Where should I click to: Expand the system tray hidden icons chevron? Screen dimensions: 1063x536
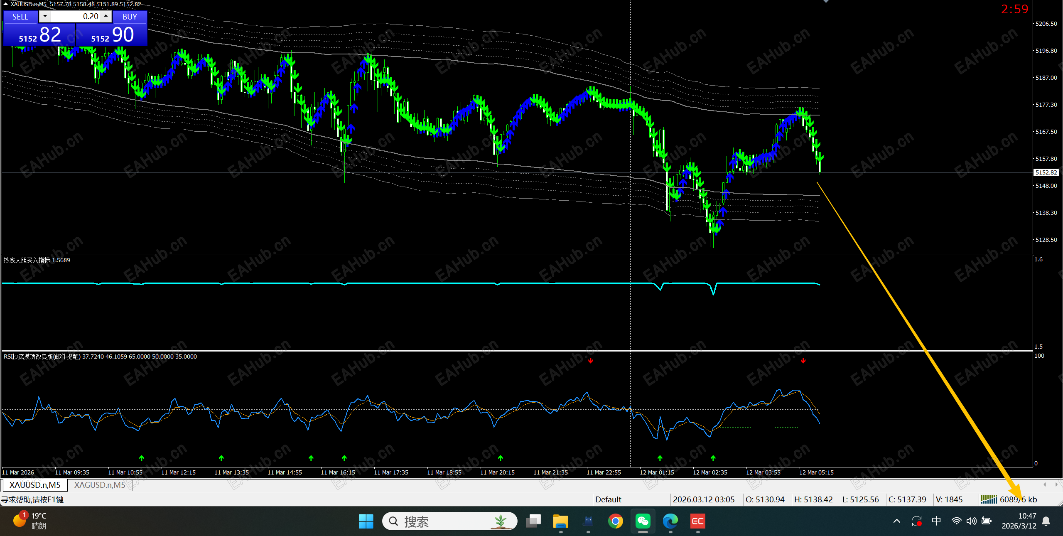[x=896, y=521]
